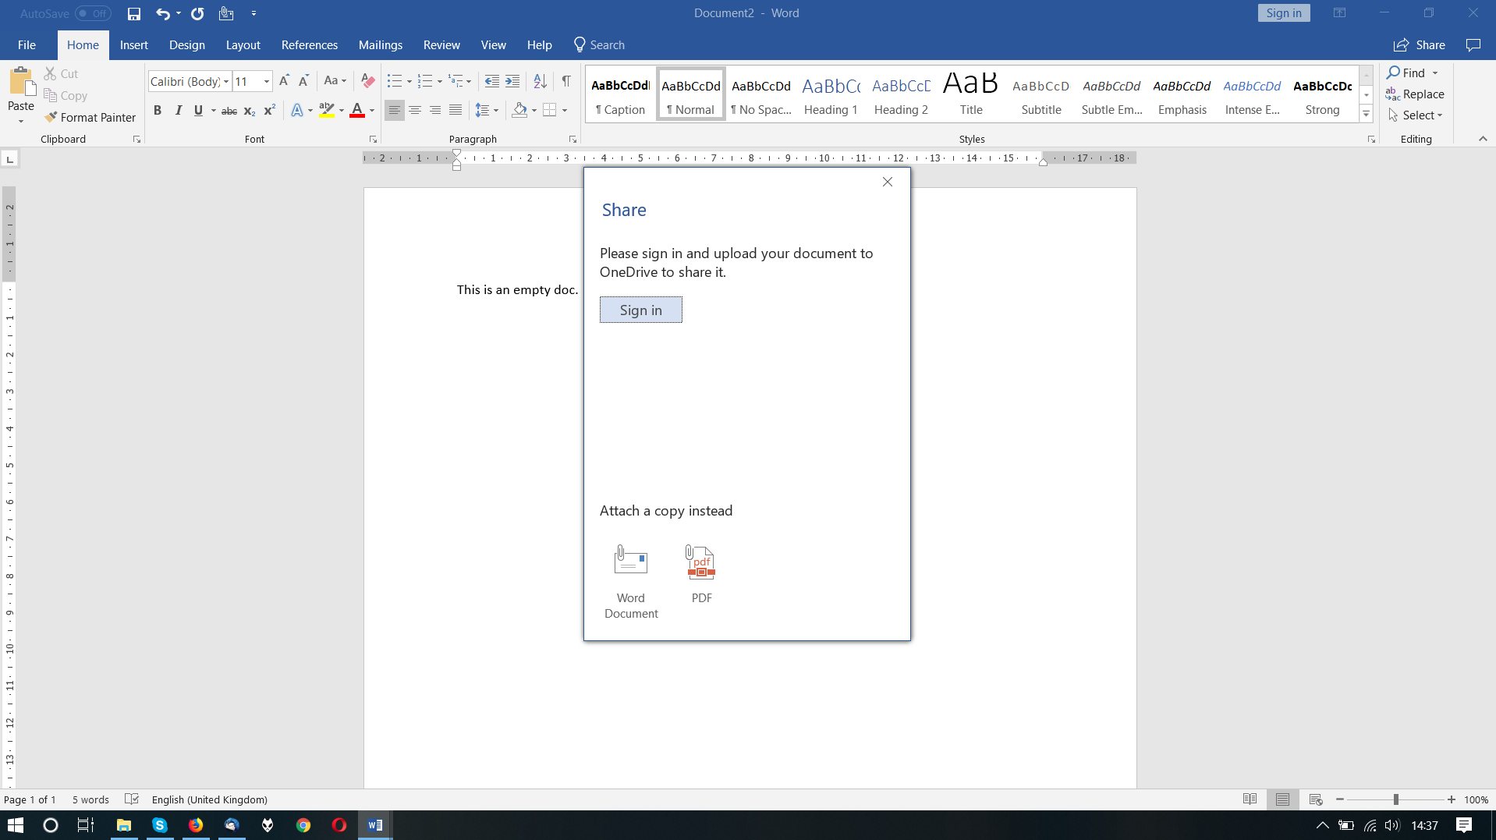Click the PDF attachment icon

pos(700,563)
